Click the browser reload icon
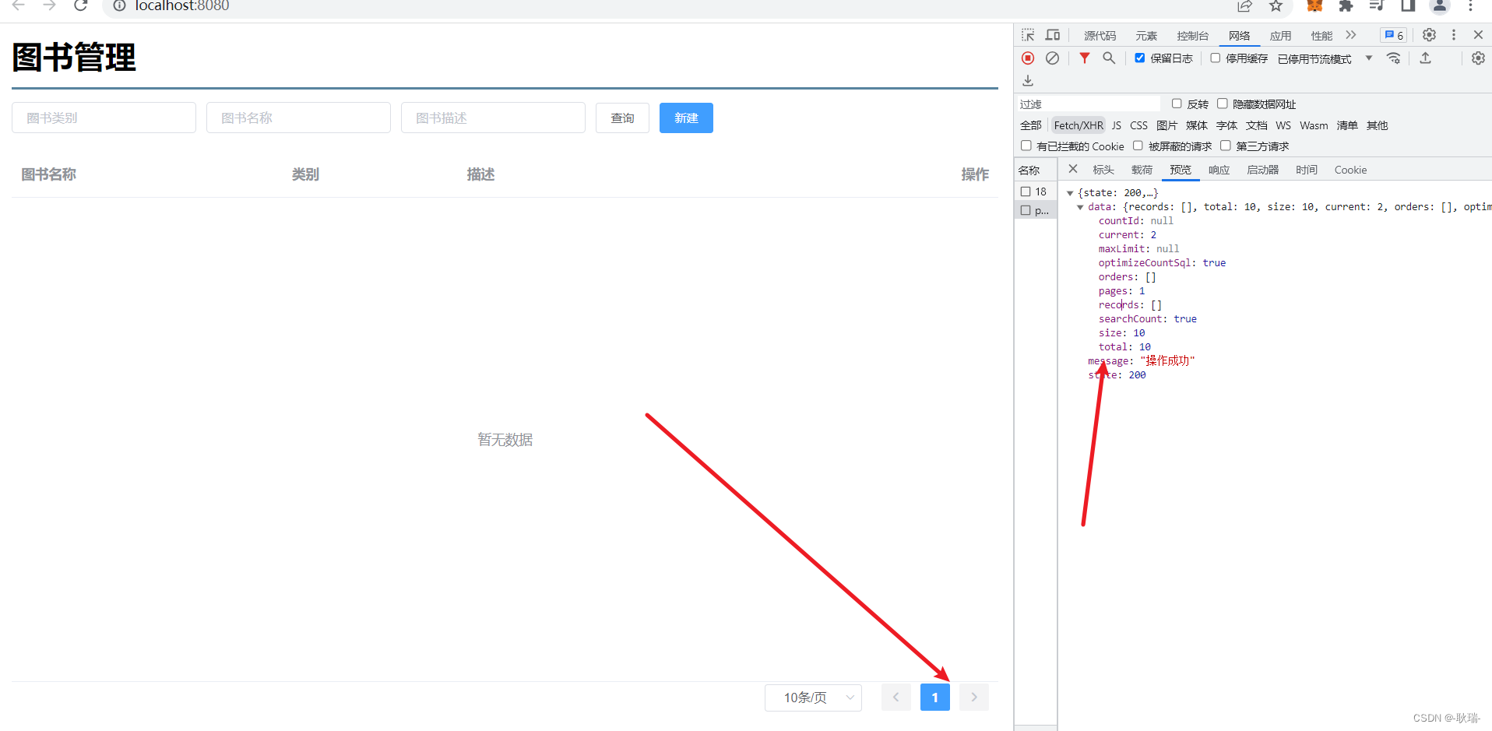 click(x=80, y=5)
